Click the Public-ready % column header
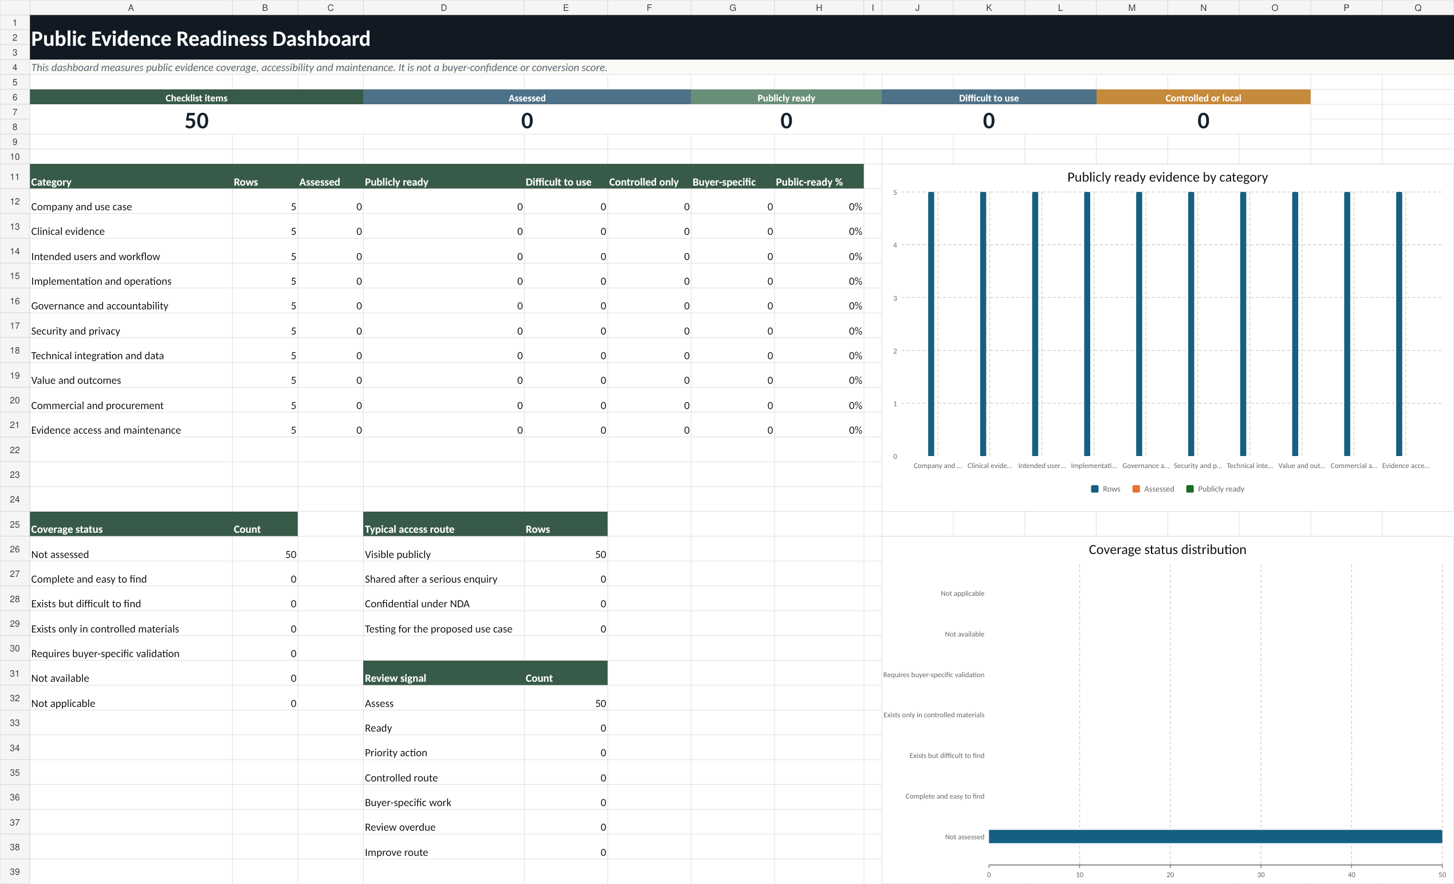This screenshot has height=884, width=1454. pos(819,176)
